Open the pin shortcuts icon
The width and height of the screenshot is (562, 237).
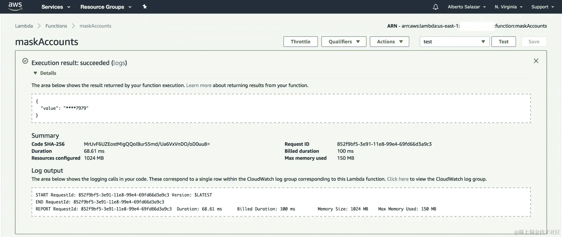point(145,7)
